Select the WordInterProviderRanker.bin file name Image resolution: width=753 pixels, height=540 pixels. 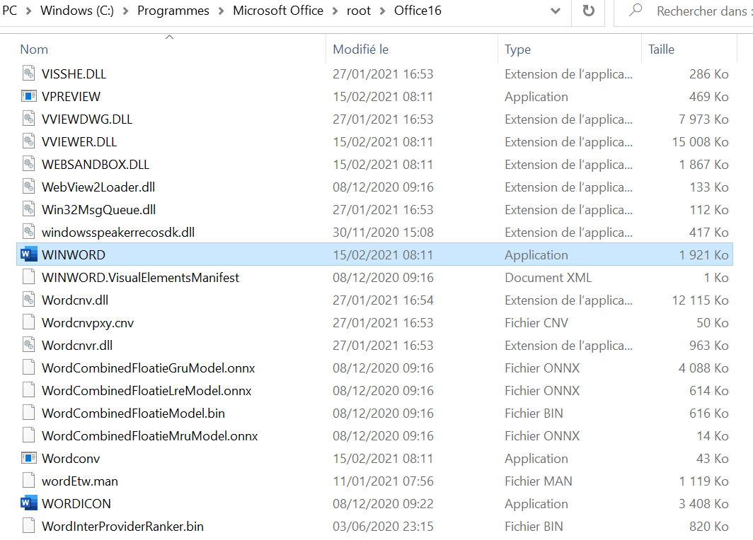(x=122, y=526)
